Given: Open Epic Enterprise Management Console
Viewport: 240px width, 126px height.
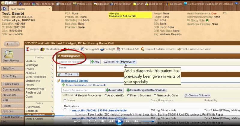Looking at the screenshot, I should [208, 4].
